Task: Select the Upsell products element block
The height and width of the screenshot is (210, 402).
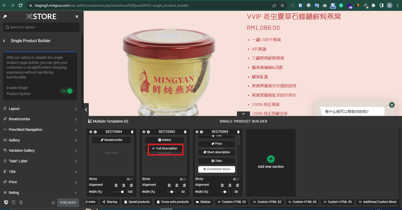Action: (x=137, y=202)
